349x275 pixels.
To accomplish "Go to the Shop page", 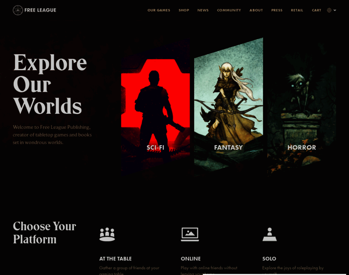I will [184, 10].
